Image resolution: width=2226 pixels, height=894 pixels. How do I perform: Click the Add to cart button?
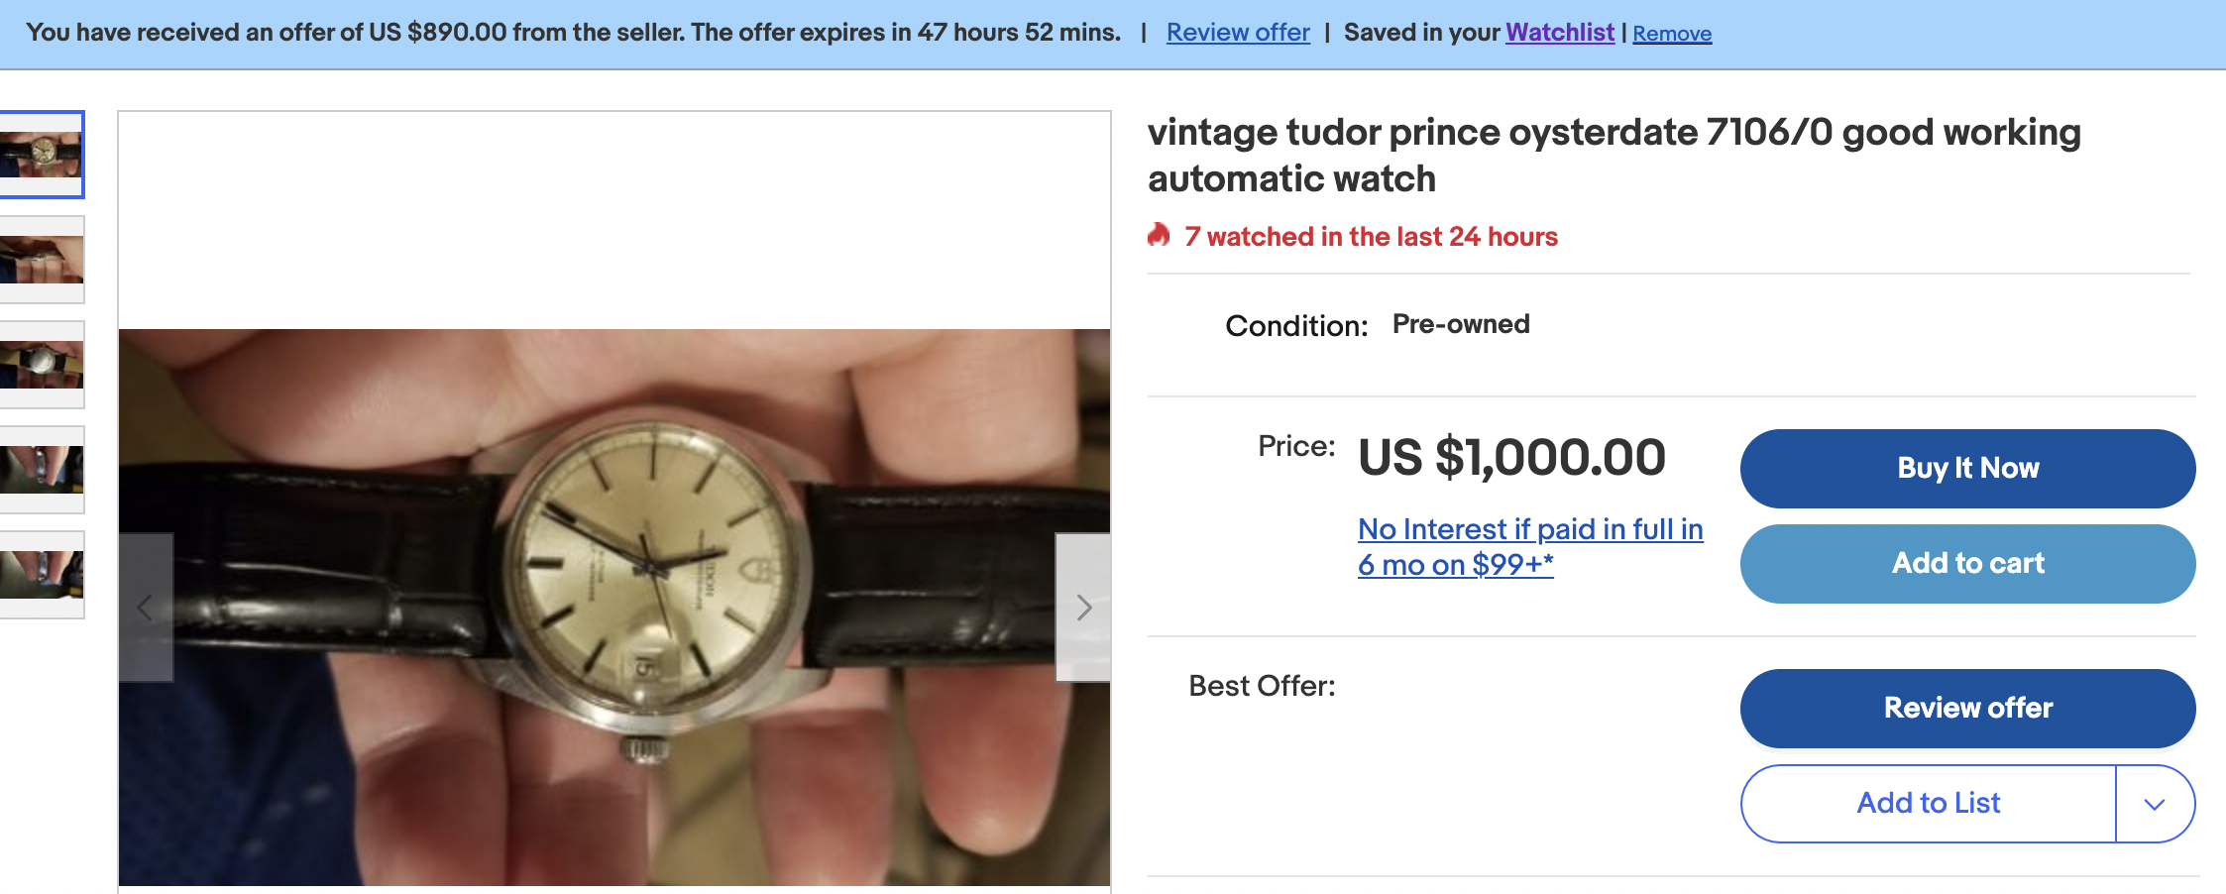1967,564
